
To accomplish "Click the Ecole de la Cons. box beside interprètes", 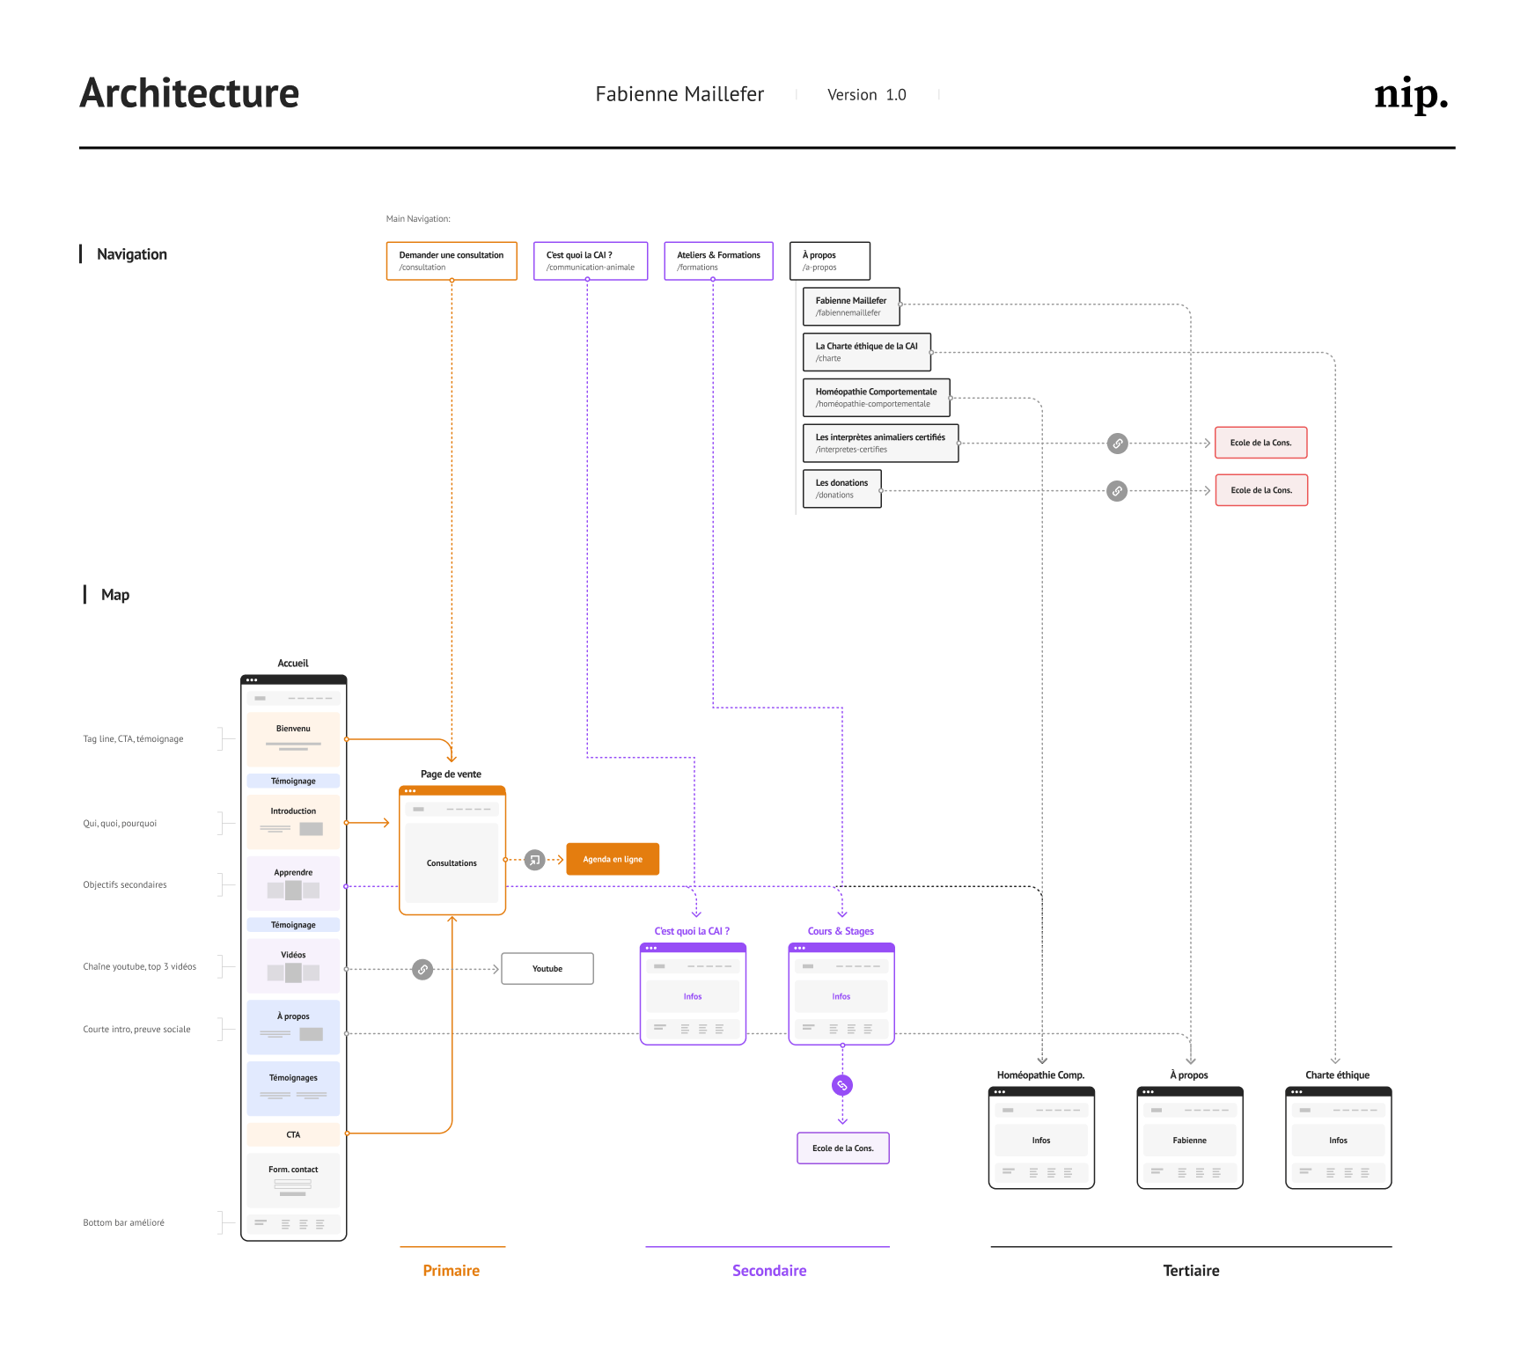I will coord(1261,443).
